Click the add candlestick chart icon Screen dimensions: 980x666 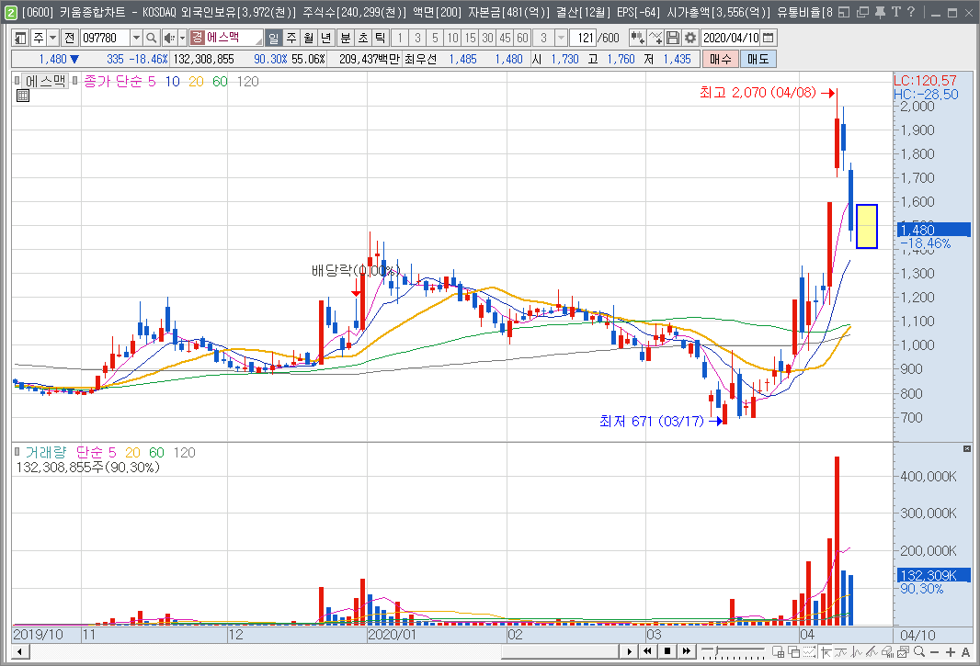click(637, 38)
